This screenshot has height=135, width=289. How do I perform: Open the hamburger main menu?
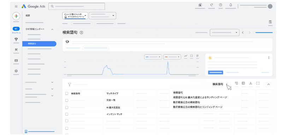click(x=16, y=6)
